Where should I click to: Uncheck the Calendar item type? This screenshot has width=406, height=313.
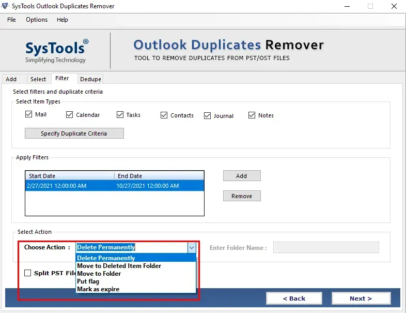pos(69,115)
